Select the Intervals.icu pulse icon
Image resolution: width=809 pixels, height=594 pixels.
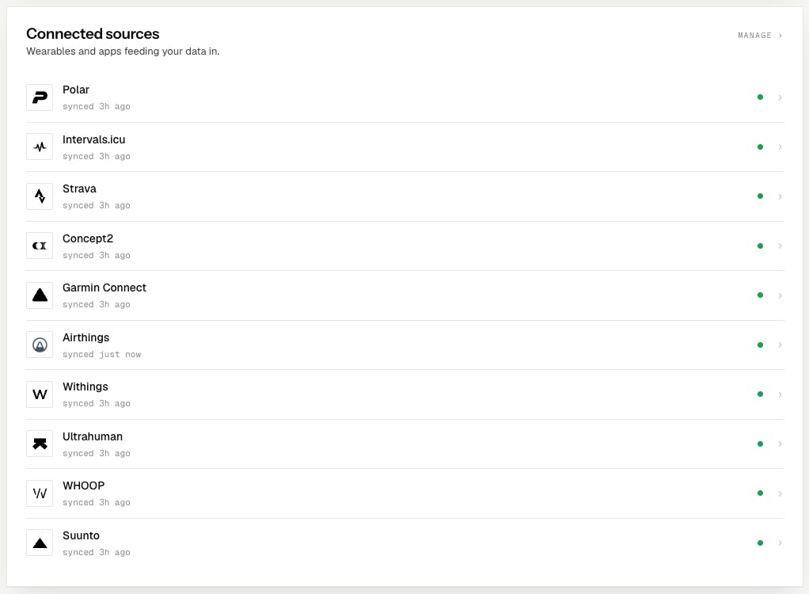coord(40,147)
